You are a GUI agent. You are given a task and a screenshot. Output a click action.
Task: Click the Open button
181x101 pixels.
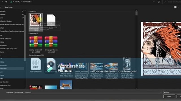[x=169, y=97]
